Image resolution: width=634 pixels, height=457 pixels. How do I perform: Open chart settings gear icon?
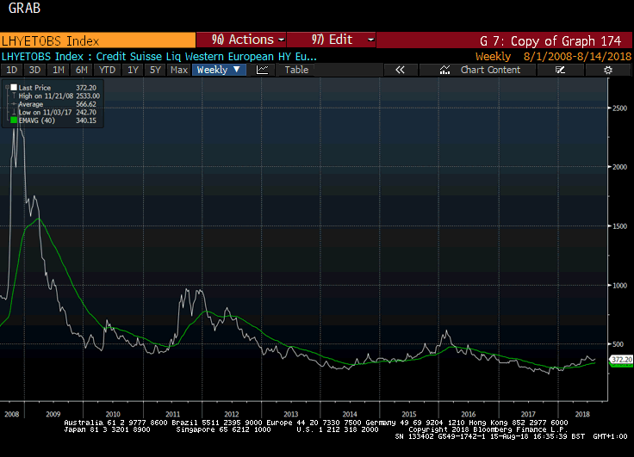click(608, 70)
